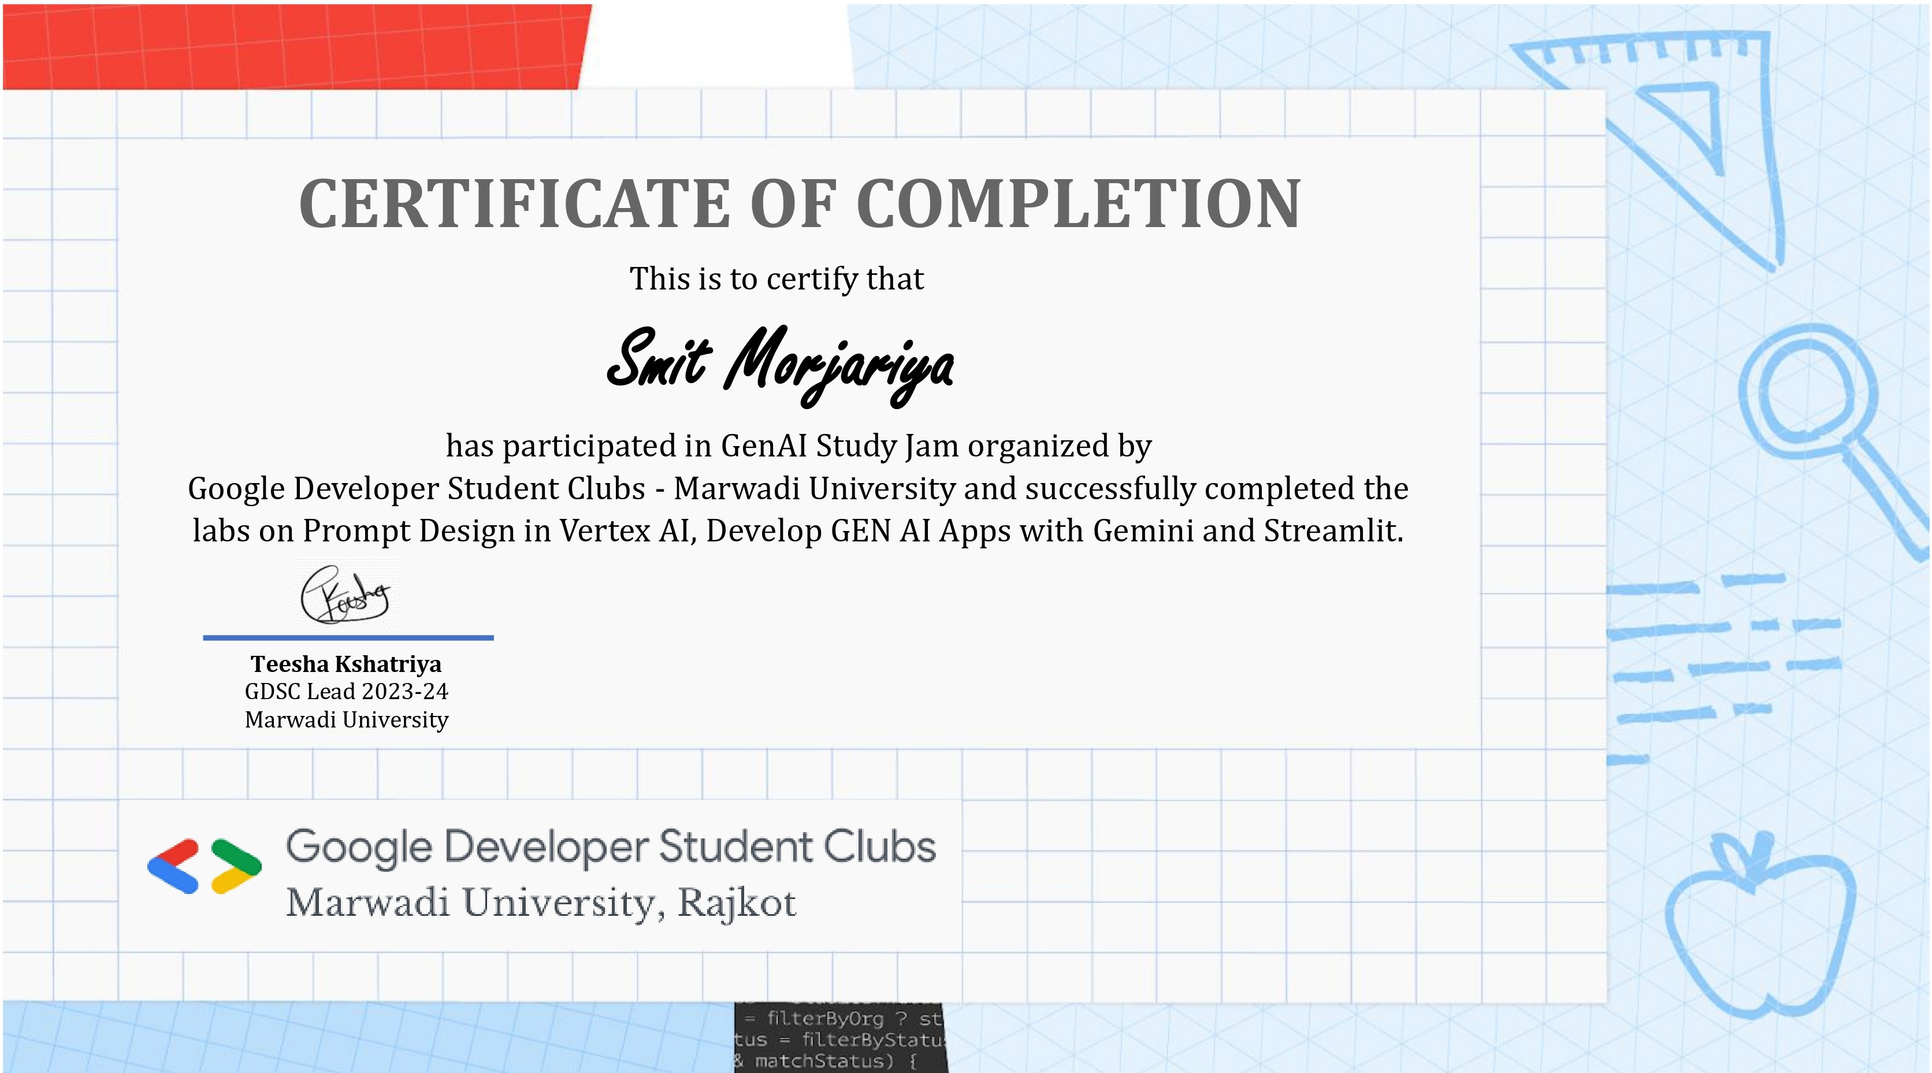Screen dimensions: 1932x1073
Task: Click the Certificate of Completion heading
Action: pyautogui.click(x=800, y=204)
